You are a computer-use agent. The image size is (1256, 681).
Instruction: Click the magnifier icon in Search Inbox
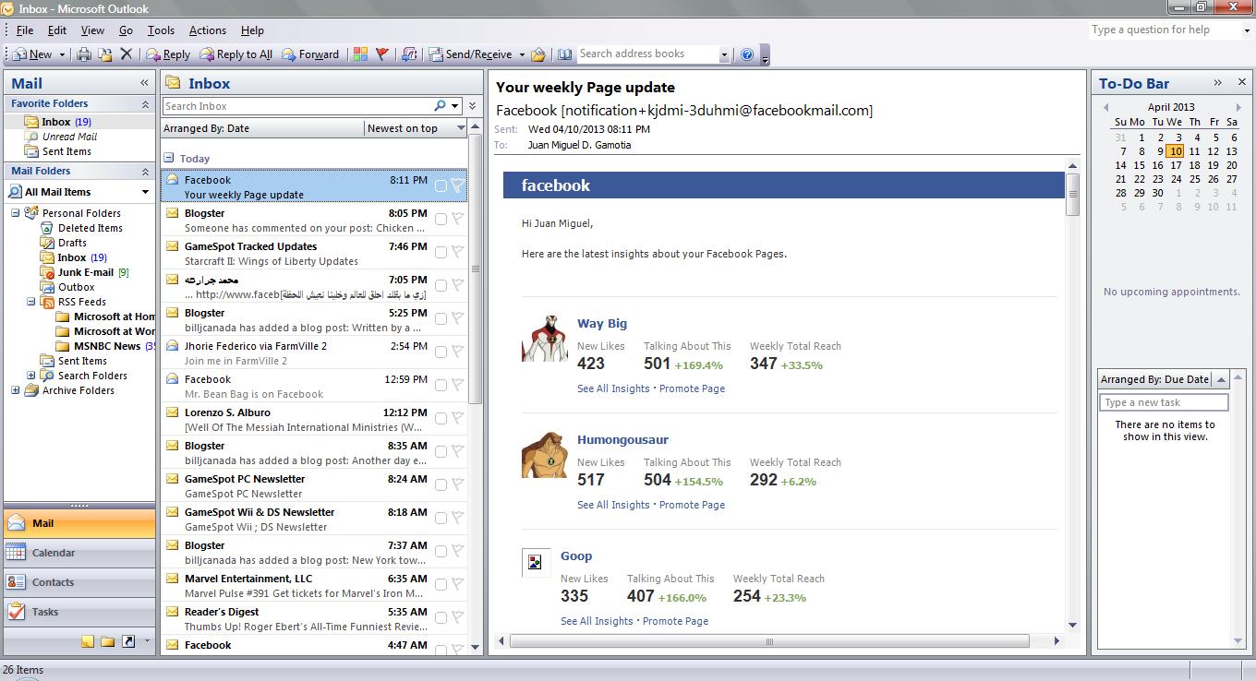[x=441, y=106]
